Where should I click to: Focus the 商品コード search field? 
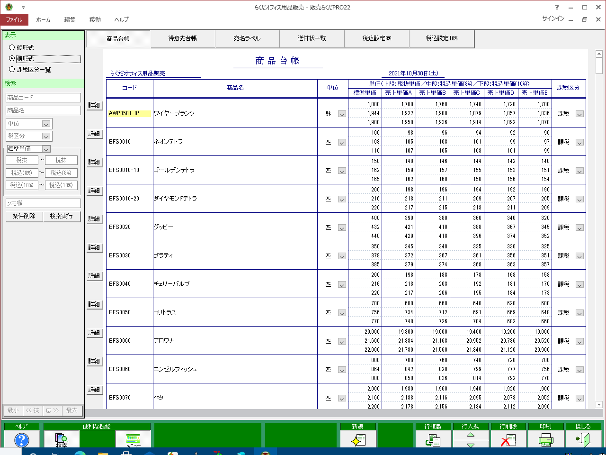[43, 98]
